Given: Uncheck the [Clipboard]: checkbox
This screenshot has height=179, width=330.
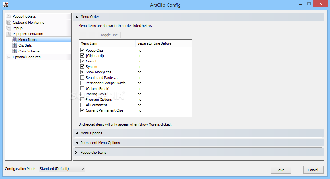Looking at the screenshot, I should click(82, 55).
